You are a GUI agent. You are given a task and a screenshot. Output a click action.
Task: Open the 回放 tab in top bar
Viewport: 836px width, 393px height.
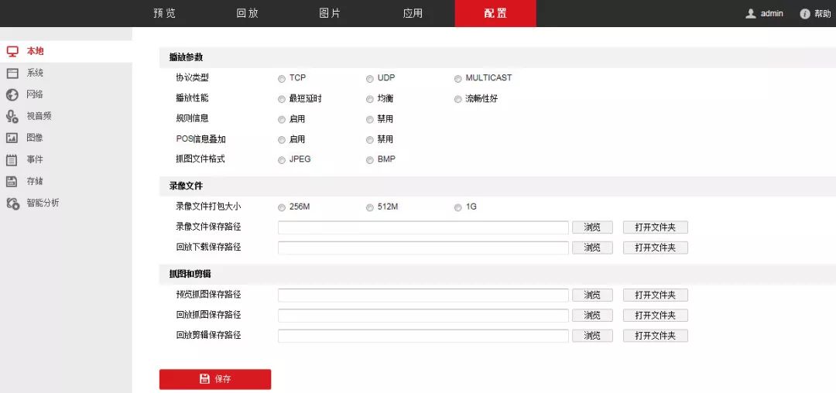[247, 13]
